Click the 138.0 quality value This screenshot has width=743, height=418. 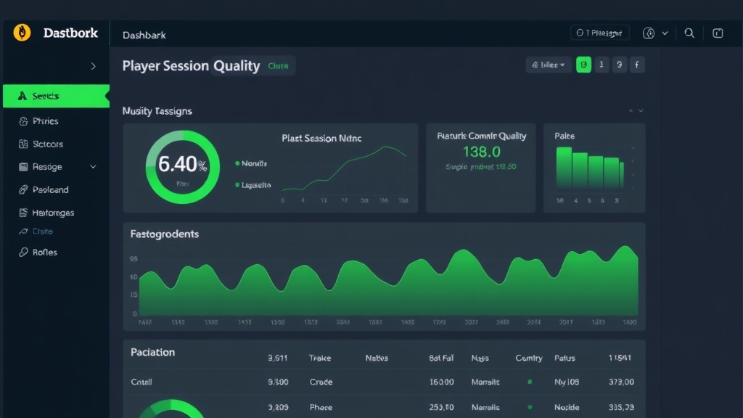pyautogui.click(x=482, y=152)
